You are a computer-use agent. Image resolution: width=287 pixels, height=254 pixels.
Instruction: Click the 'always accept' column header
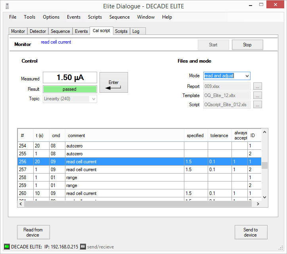coord(239,136)
